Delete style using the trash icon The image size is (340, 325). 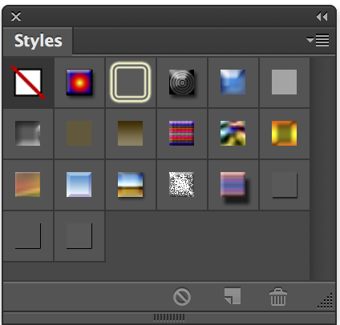coord(278,296)
